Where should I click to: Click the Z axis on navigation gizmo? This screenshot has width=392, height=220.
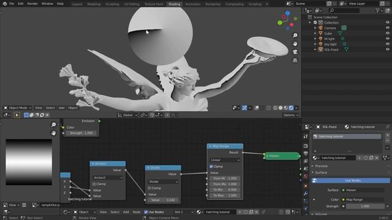point(288,13)
